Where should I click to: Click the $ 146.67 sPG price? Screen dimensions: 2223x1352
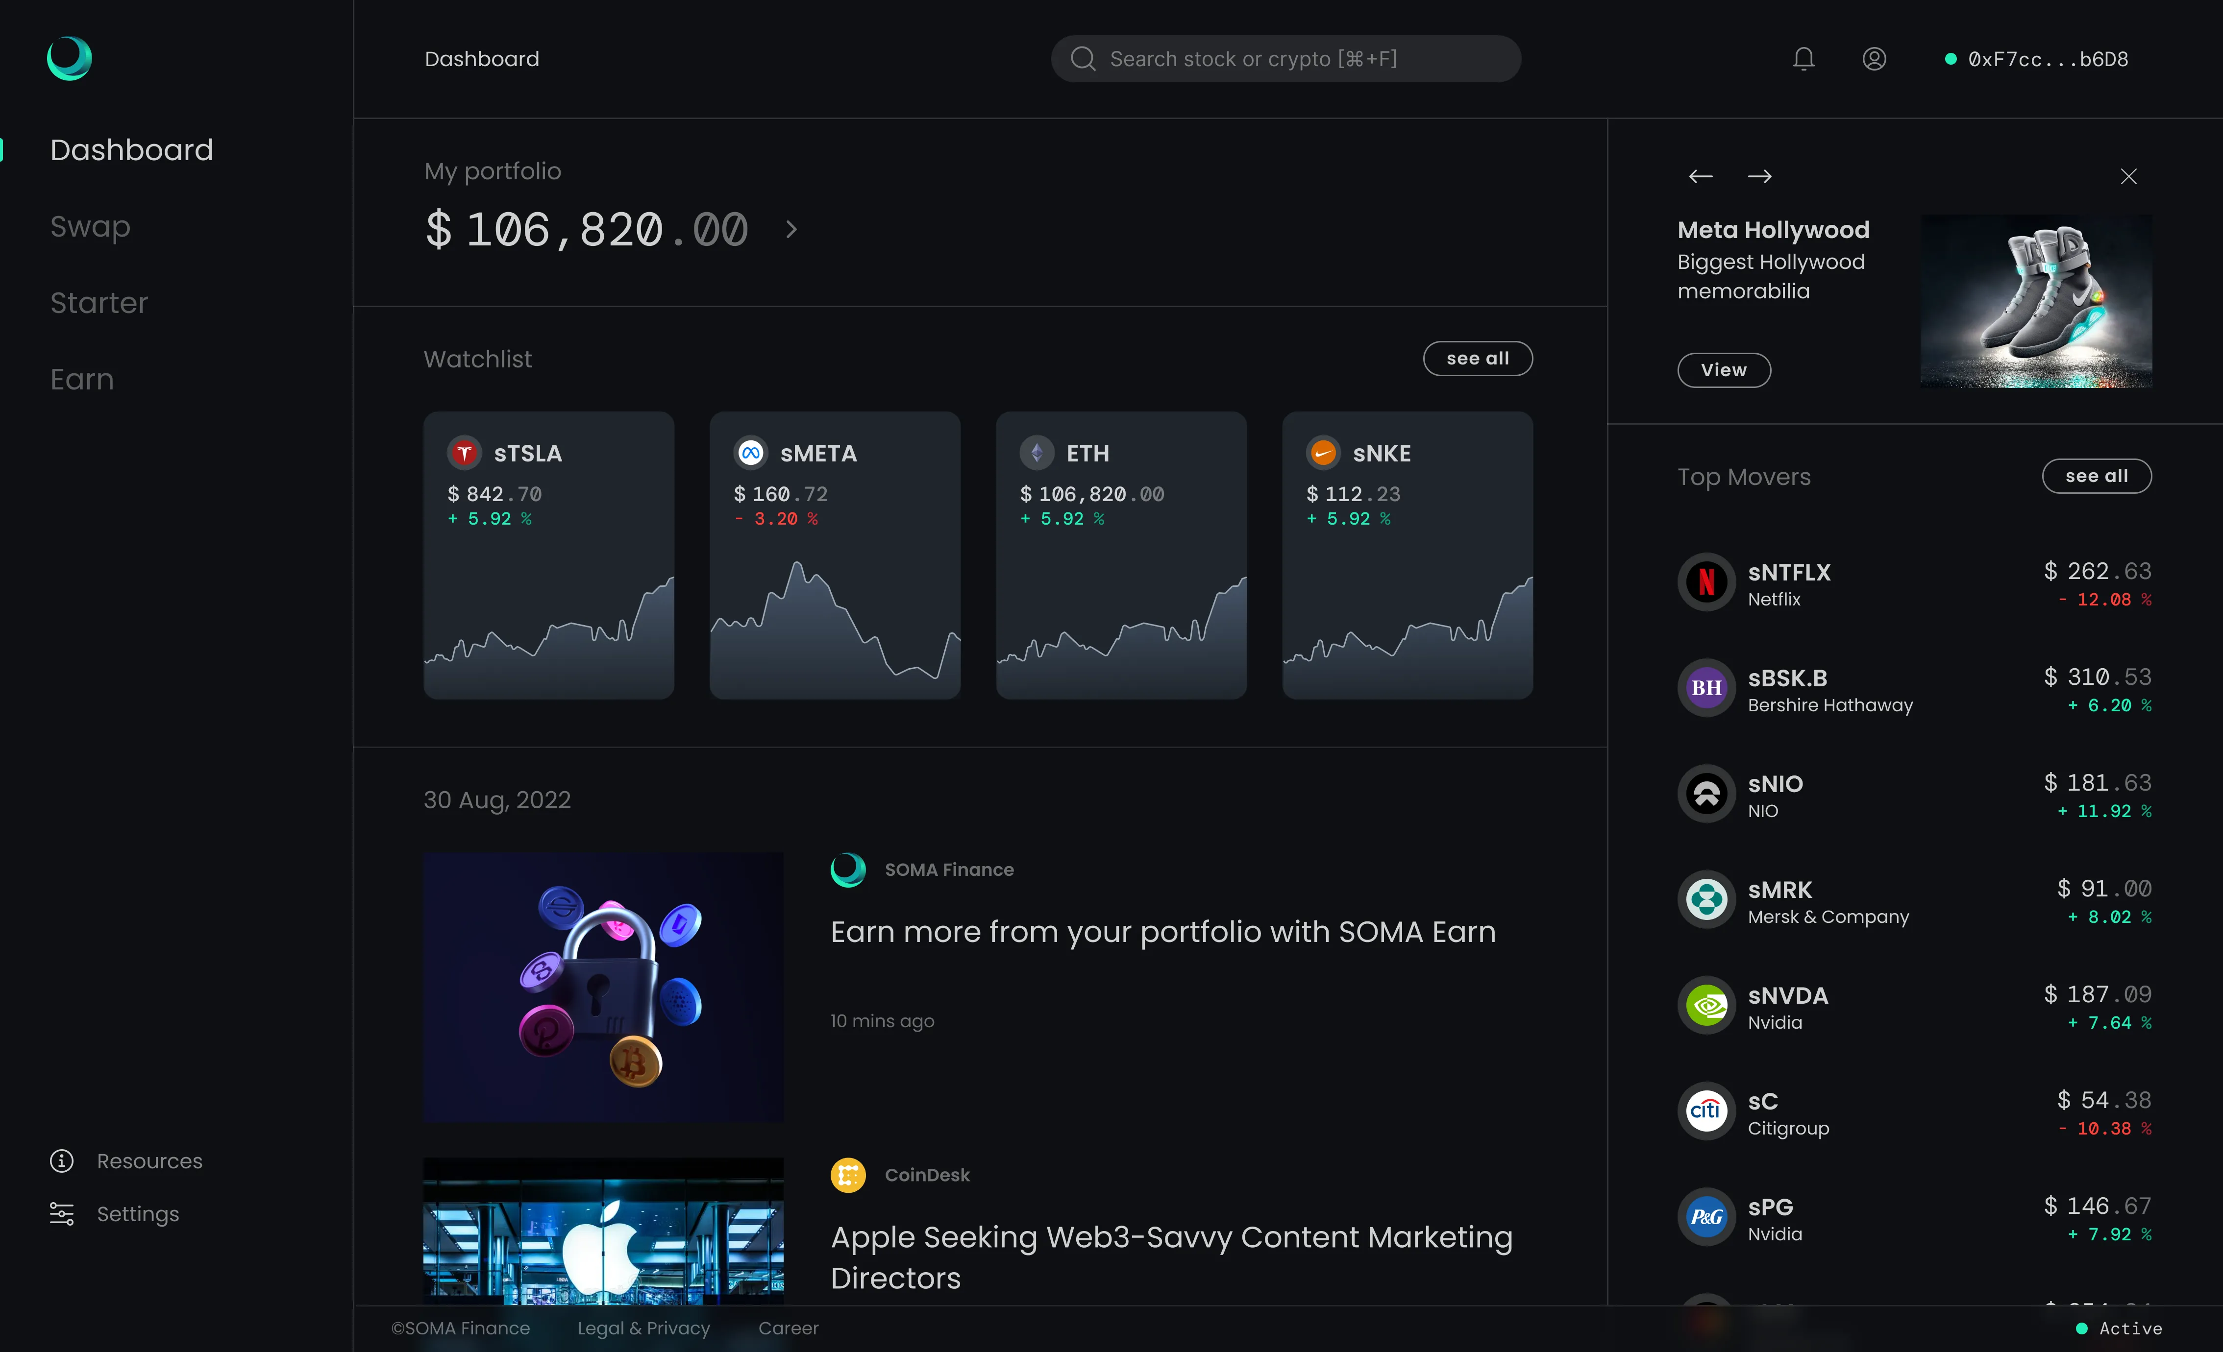click(2098, 1206)
